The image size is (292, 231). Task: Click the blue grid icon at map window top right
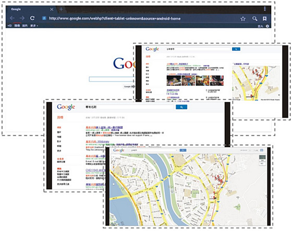(262, 150)
